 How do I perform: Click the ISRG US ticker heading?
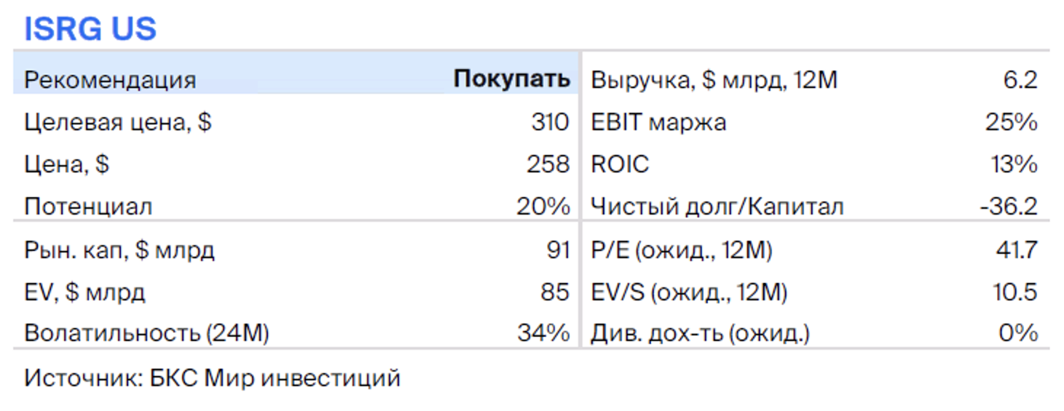pos(90,29)
